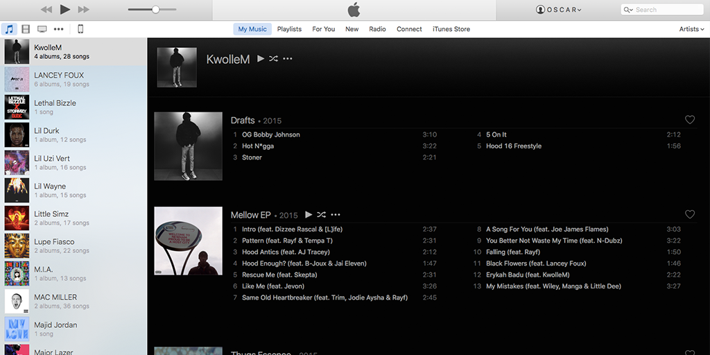The width and height of the screenshot is (710, 355).
Task: Open Mellow EP more options
Action: coord(336,215)
